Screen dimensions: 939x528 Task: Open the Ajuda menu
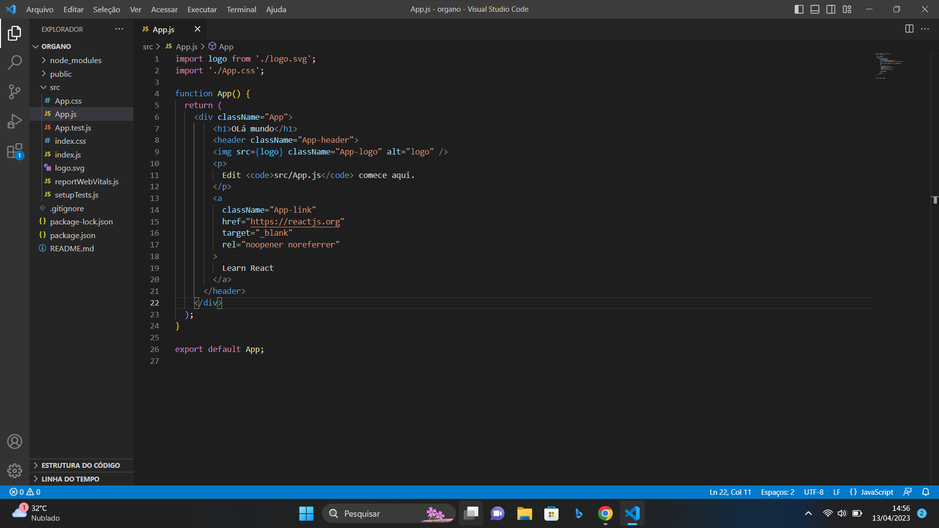tap(276, 9)
